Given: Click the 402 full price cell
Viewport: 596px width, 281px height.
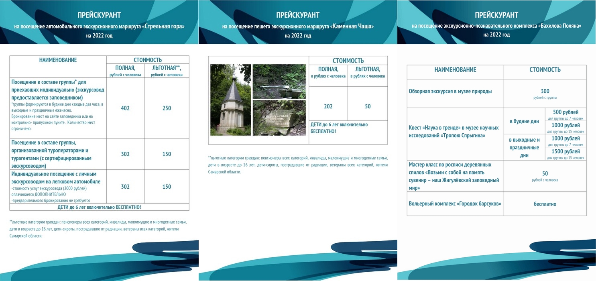Looking at the screenshot, I should [x=125, y=108].
